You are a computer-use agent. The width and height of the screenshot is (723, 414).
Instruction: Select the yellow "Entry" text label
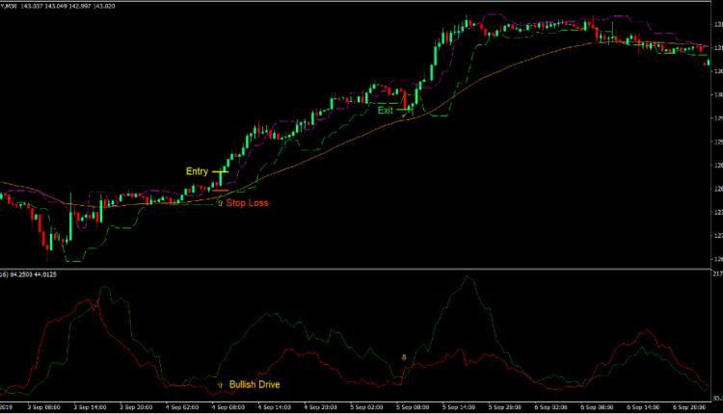tap(197, 171)
